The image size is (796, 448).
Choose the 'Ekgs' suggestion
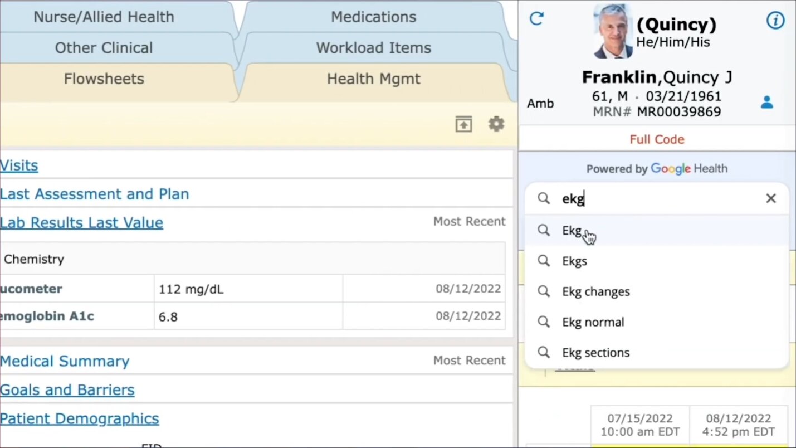[574, 261]
